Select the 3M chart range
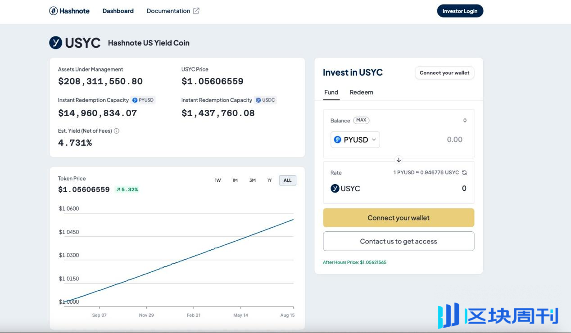Image resolution: width=571 pixels, height=333 pixels. pyautogui.click(x=252, y=180)
